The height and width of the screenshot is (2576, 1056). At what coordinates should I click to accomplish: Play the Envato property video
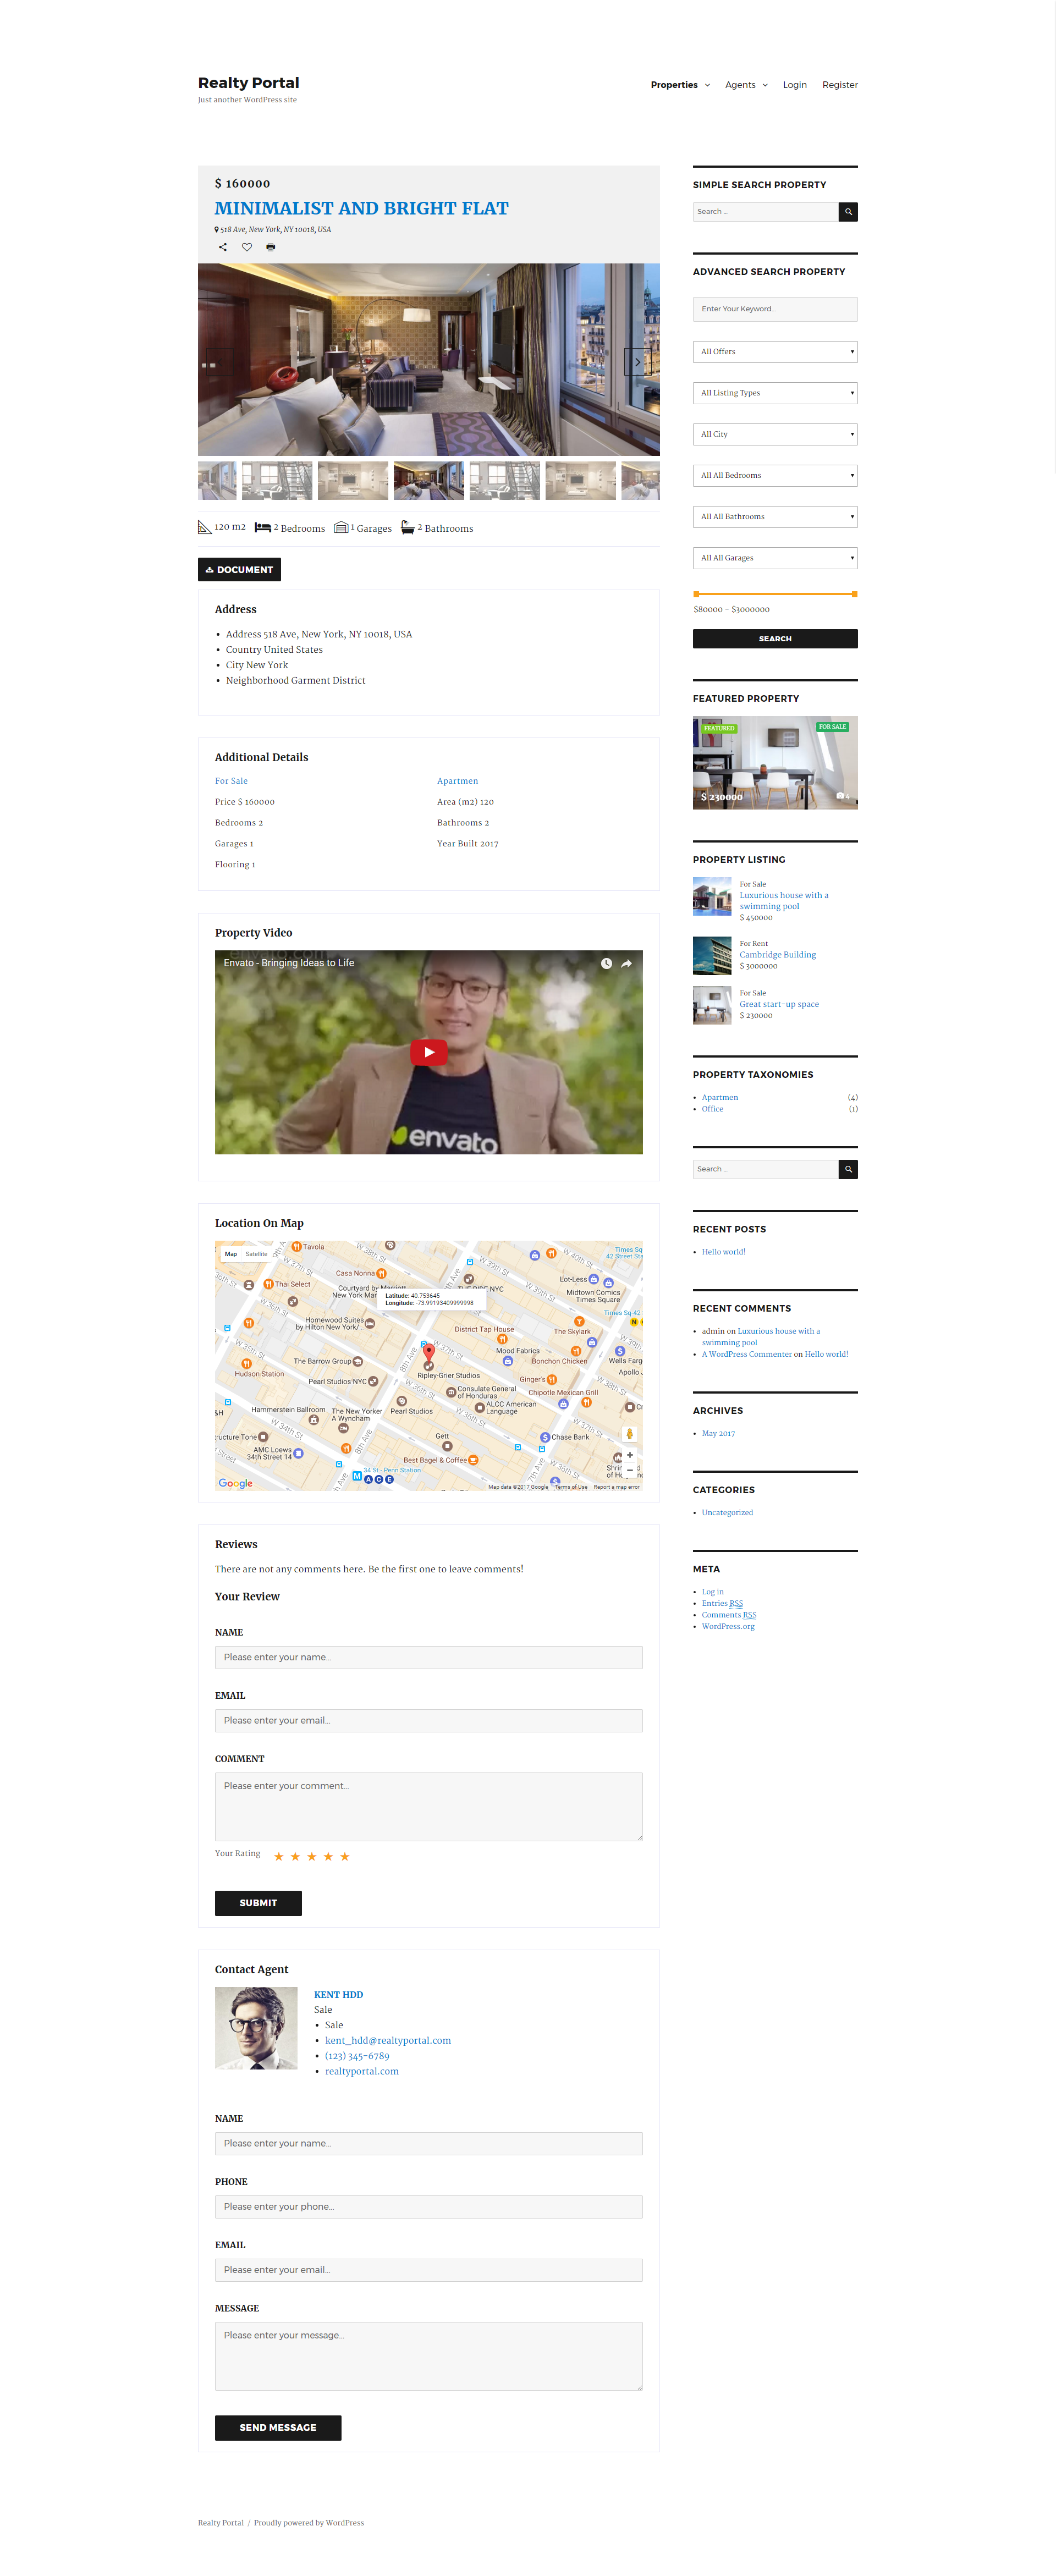coord(428,1052)
